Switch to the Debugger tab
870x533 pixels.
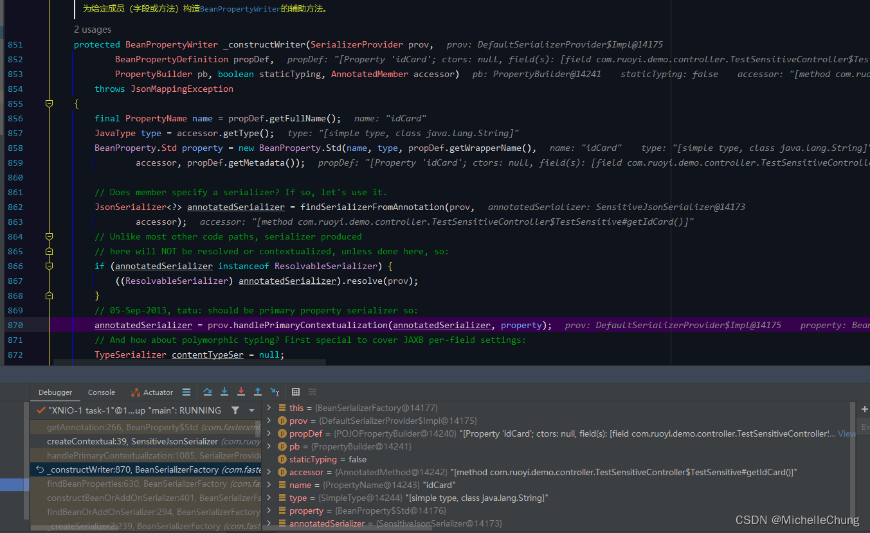click(x=55, y=392)
